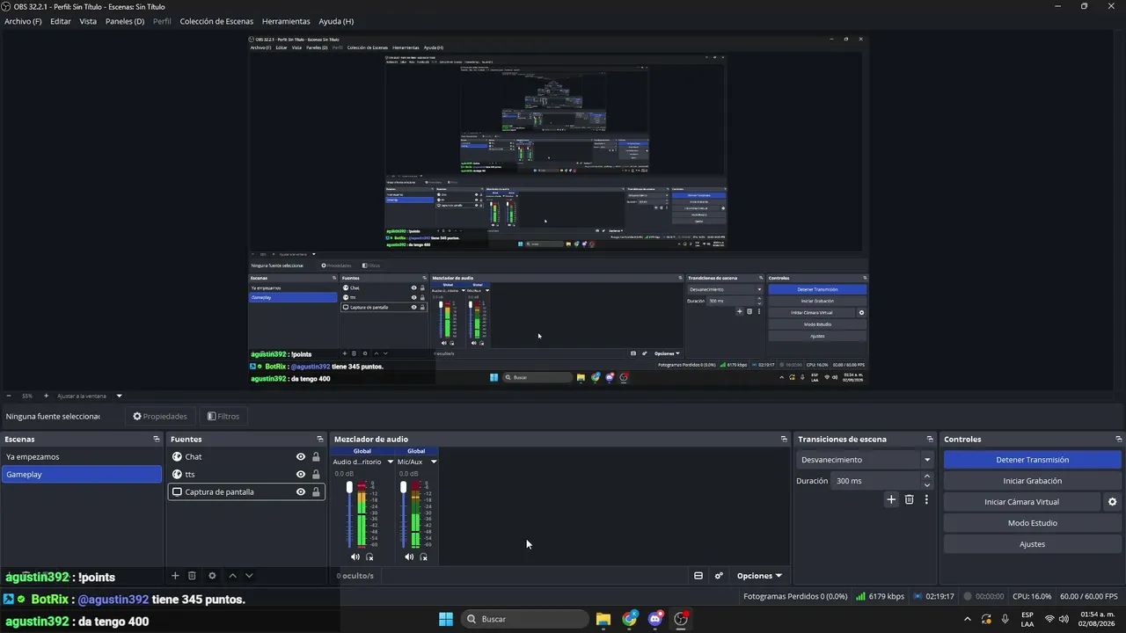
Task: Open the desktop audio channel options arrow
Action: (390, 462)
